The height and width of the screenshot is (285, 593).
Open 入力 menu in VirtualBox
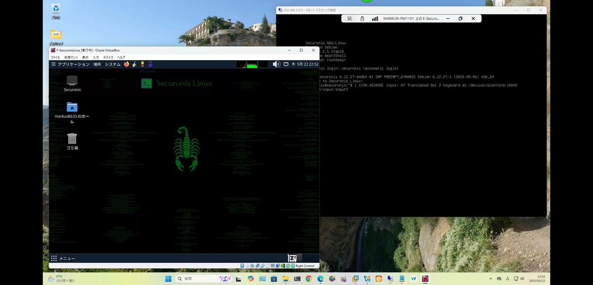click(x=96, y=57)
